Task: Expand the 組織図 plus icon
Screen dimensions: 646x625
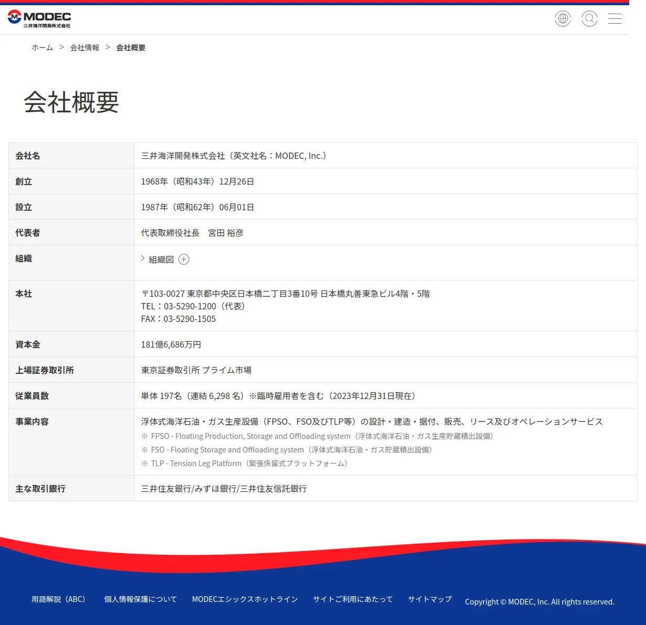Action: pyautogui.click(x=184, y=260)
